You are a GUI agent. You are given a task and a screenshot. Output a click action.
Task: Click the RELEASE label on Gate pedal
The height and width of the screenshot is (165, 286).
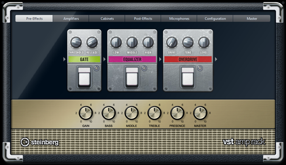pyautogui.click(x=92, y=52)
